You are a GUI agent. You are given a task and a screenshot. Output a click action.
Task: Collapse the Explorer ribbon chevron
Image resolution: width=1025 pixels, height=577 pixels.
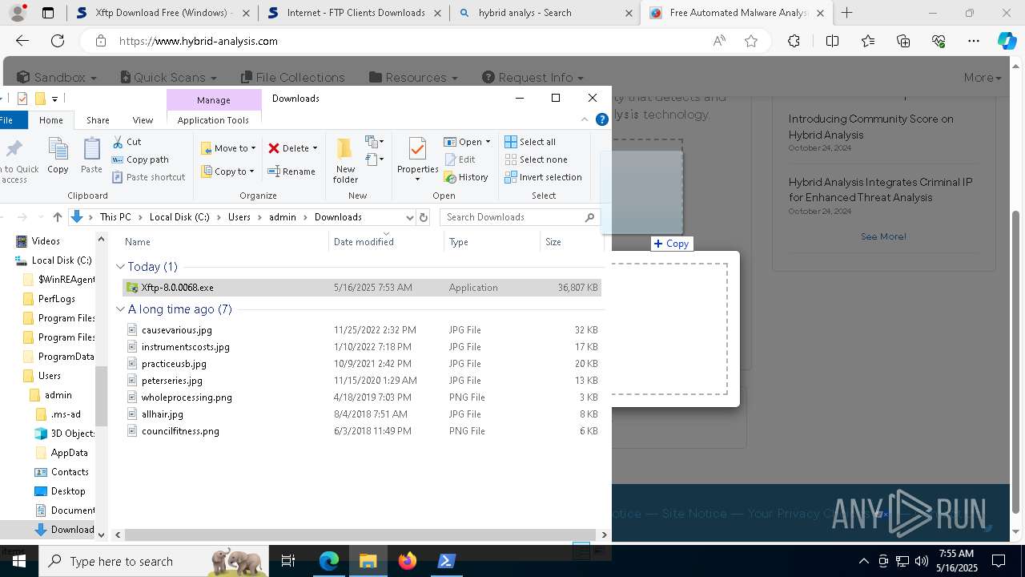[585, 119]
